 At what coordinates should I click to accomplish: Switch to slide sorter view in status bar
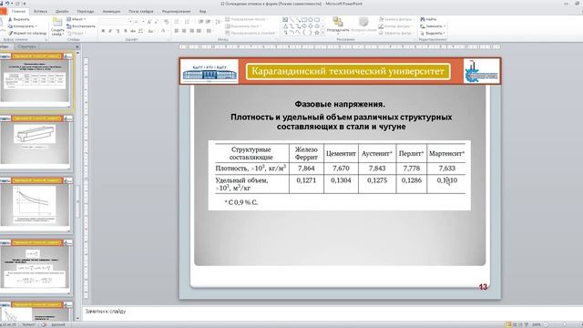515,324
